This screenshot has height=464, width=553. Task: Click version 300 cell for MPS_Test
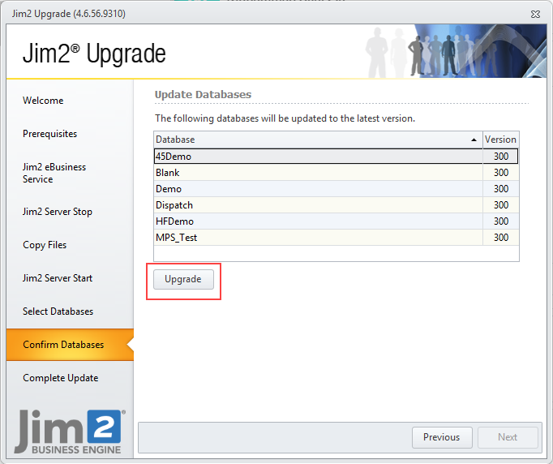501,238
